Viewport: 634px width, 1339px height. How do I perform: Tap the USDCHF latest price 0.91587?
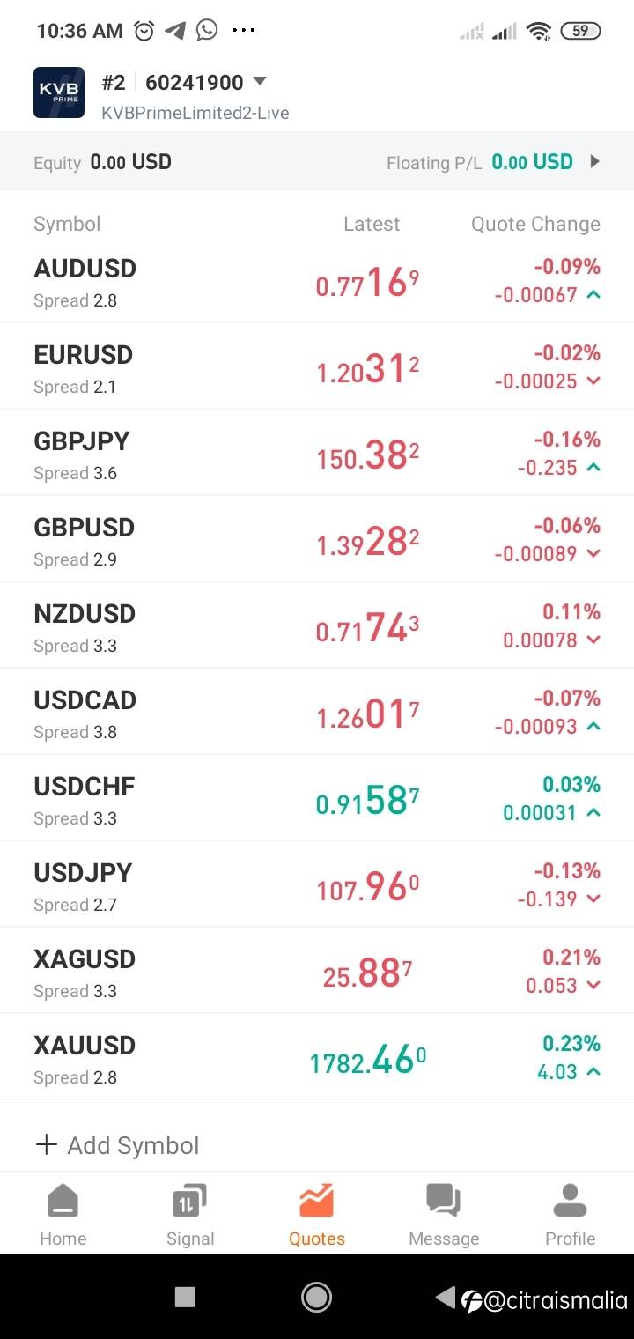(367, 801)
